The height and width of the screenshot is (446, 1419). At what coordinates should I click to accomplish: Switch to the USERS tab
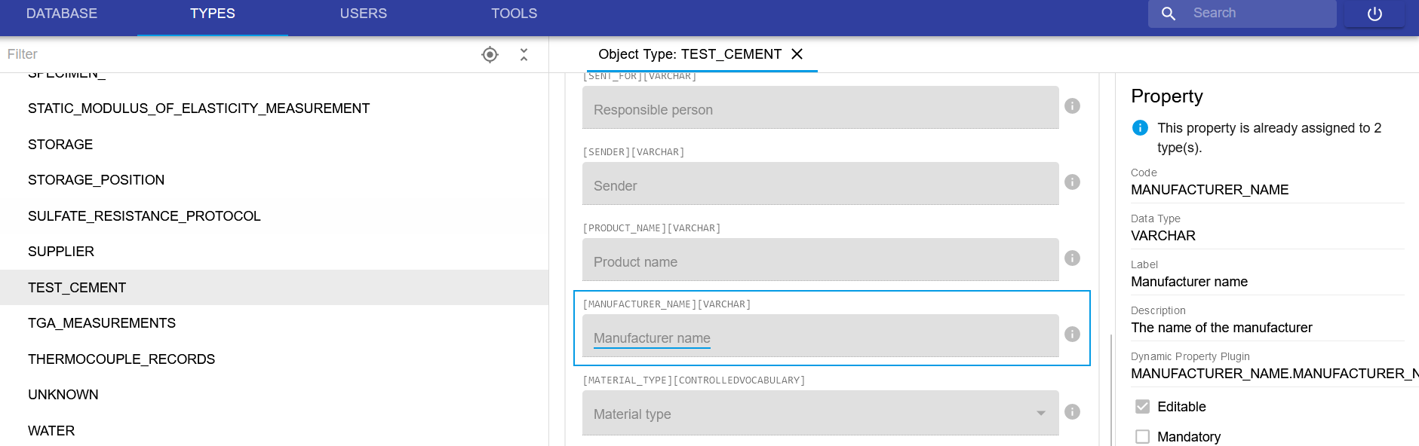[x=364, y=14]
